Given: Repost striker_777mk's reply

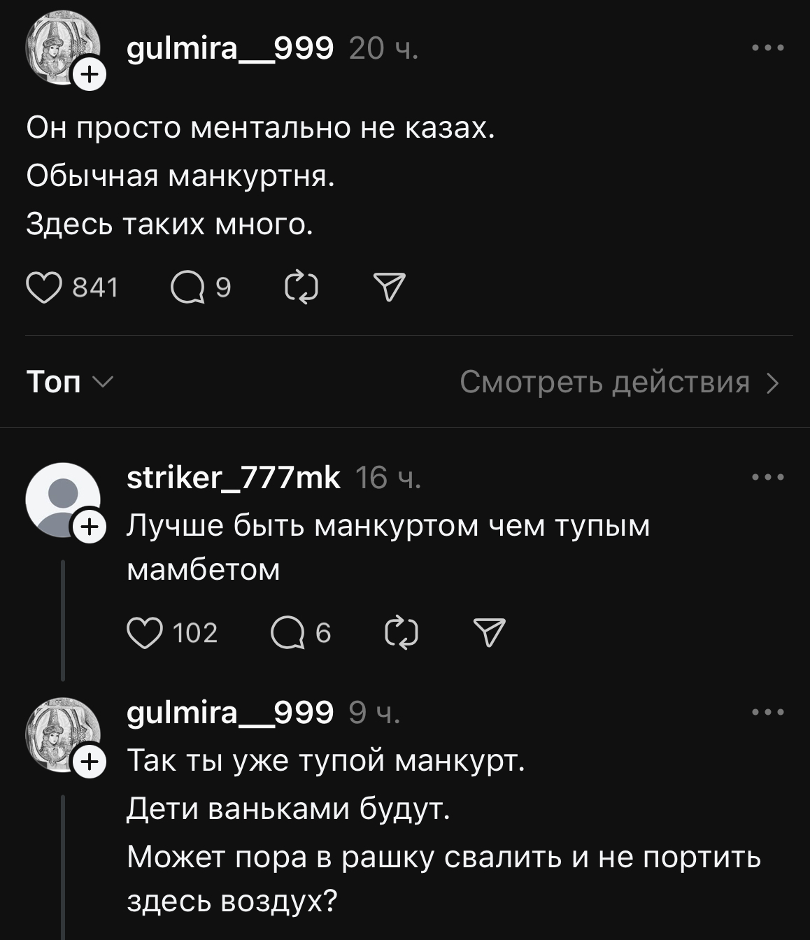Looking at the screenshot, I should [402, 633].
